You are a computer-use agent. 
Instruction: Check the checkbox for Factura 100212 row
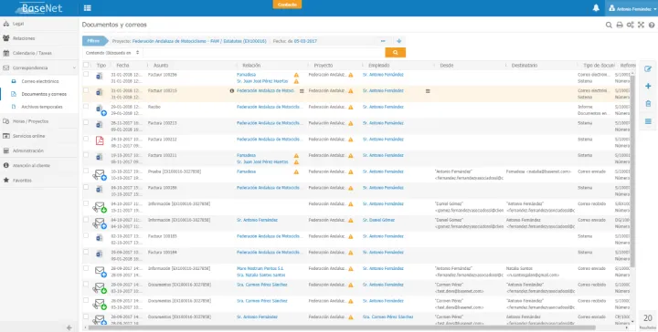(86, 139)
